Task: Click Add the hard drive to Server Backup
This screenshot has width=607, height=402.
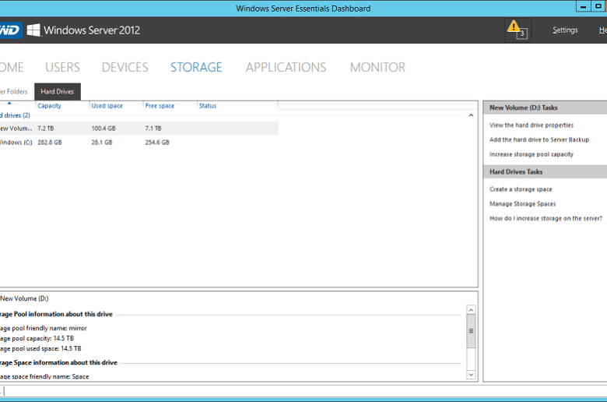Action: click(x=539, y=139)
